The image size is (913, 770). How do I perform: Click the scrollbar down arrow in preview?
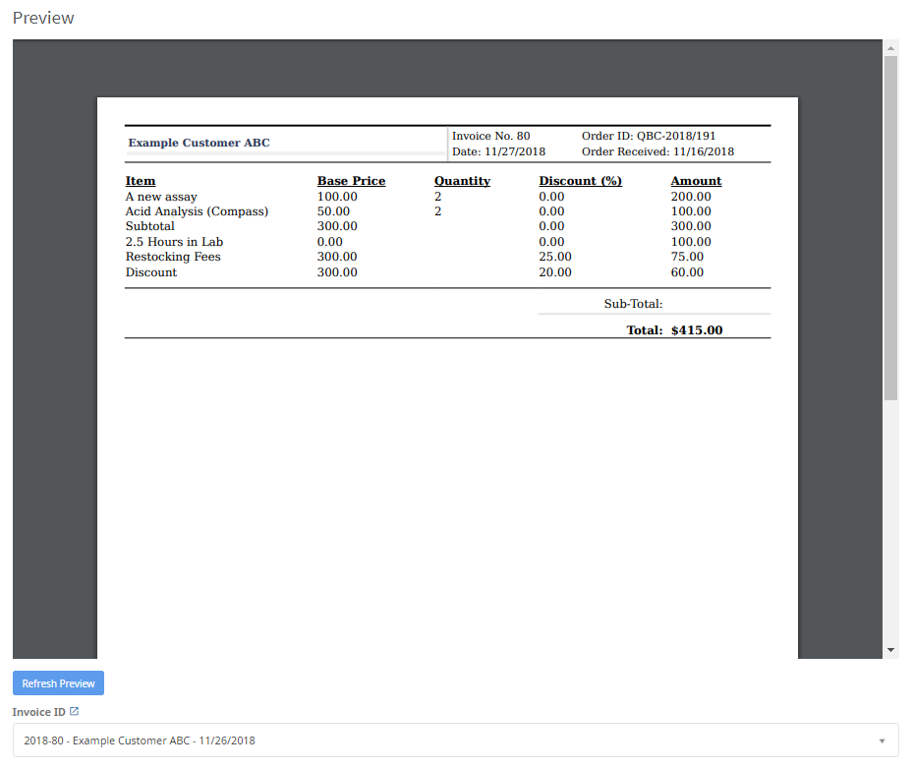pos(890,650)
